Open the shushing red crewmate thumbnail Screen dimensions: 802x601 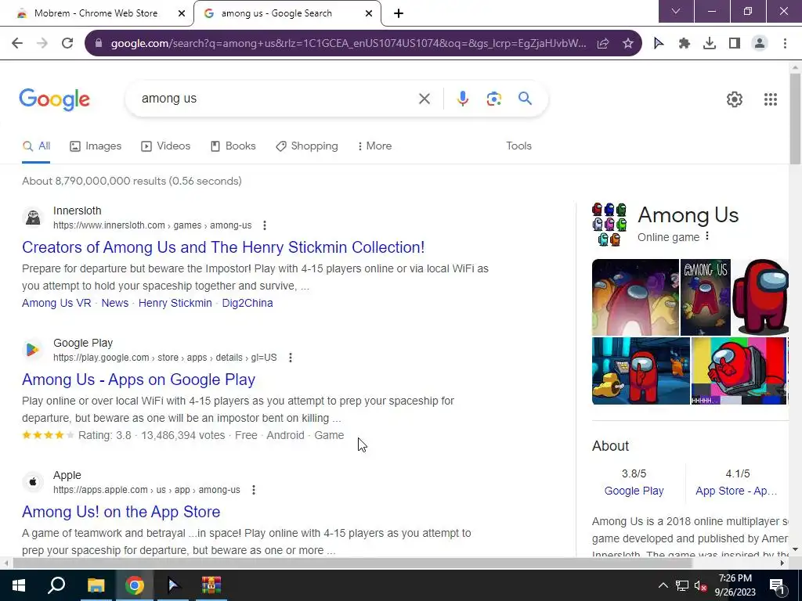coord(641,371)
